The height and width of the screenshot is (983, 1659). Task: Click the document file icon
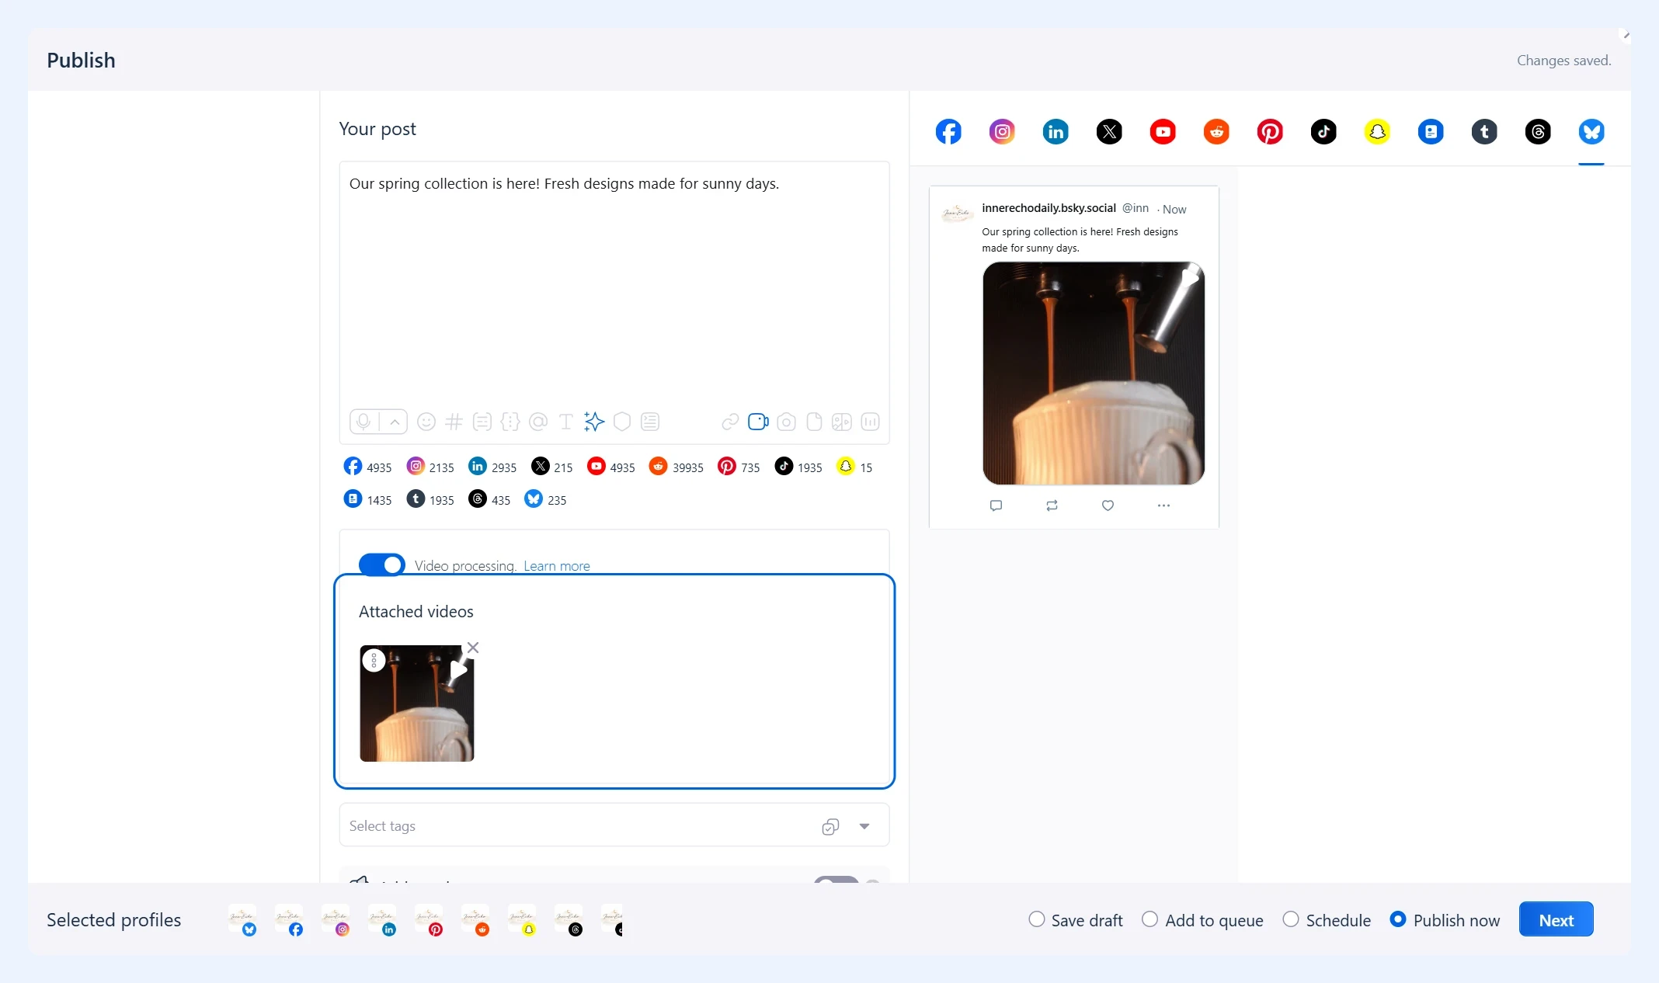coord(814,422)
